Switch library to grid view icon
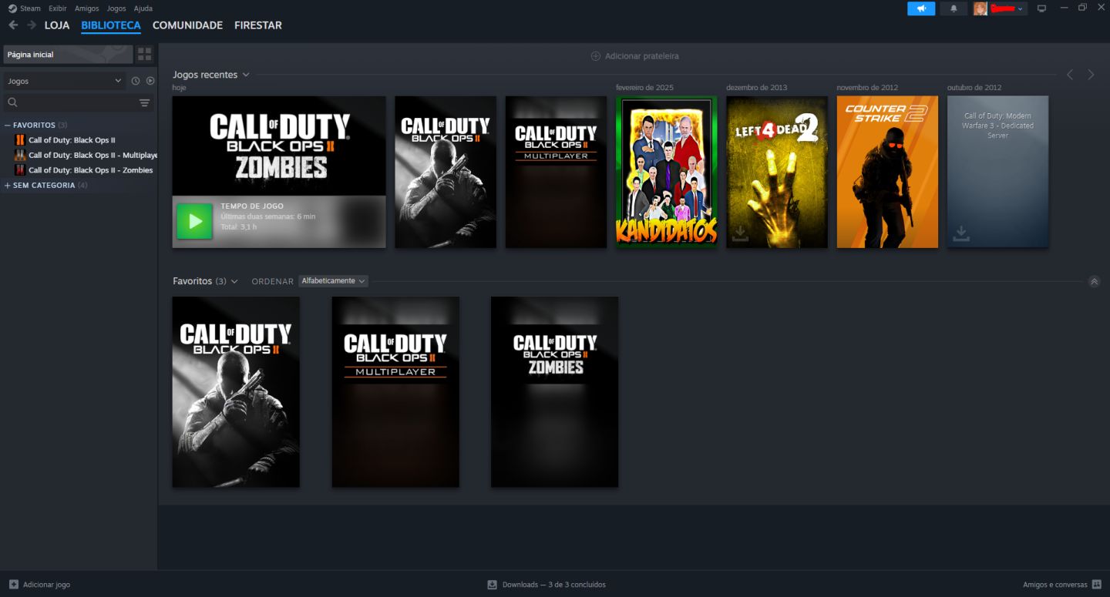Screen dimensions: 1110x597 (x=145, y=55)
